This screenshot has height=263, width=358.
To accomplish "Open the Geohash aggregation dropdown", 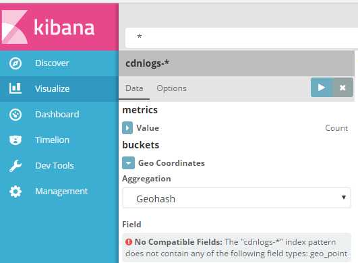I will click(x=237, y=198).
